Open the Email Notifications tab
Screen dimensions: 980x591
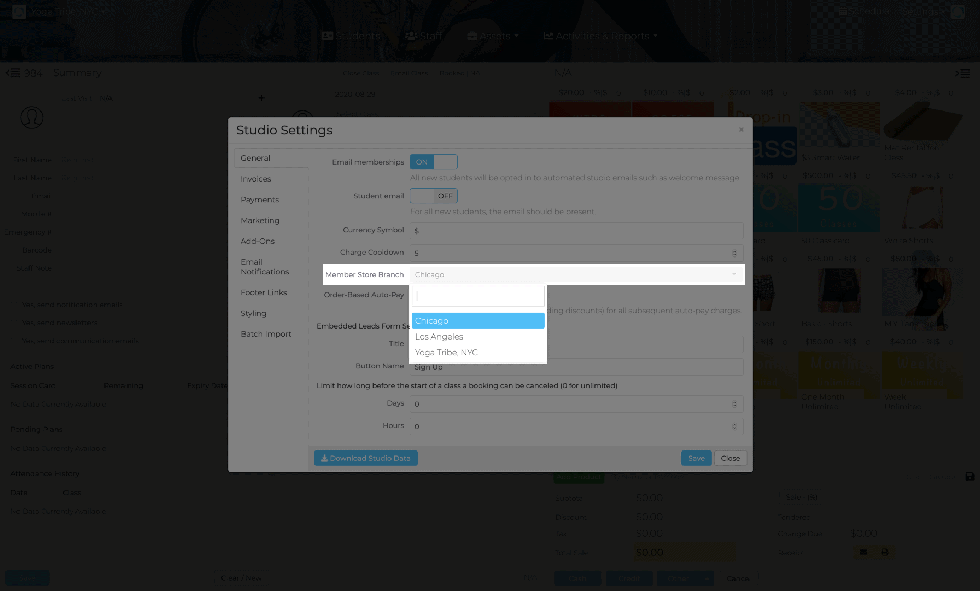coord(266,267)
